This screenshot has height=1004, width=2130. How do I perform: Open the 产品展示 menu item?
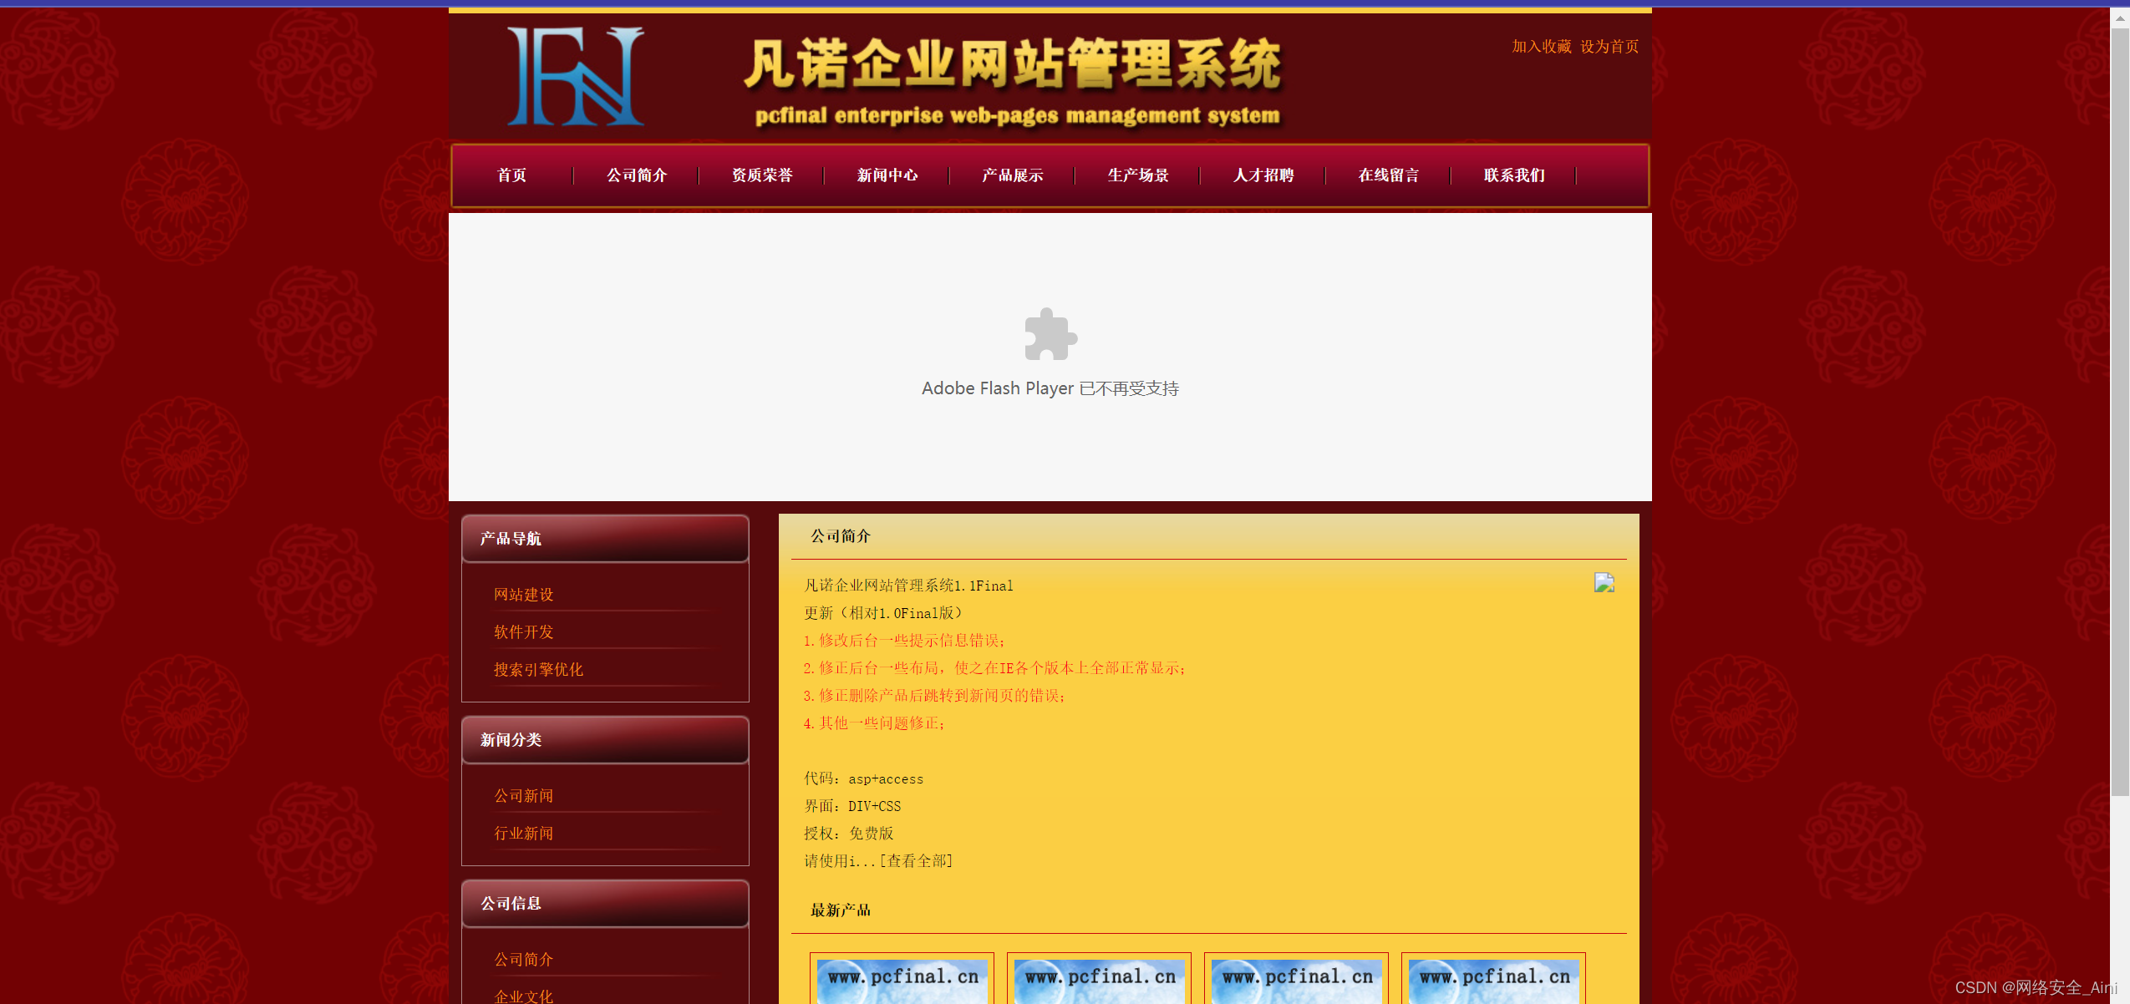[x=1013, y=175]
